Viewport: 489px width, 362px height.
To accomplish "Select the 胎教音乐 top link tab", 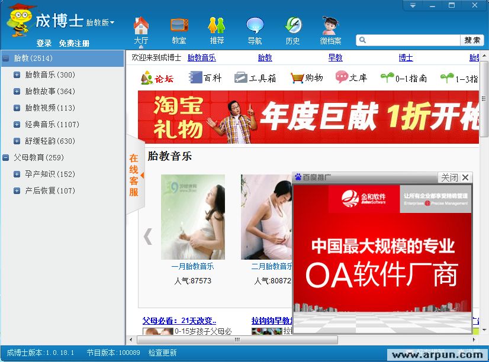I will click(x=201, y=57).
